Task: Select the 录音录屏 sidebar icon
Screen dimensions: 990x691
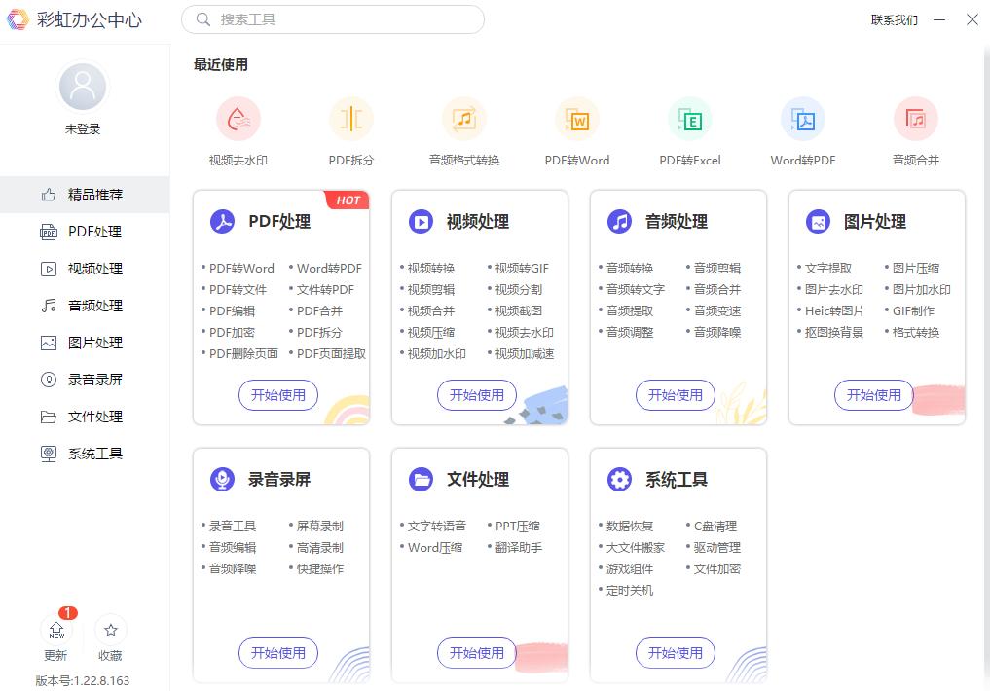Action: (49, 380)
